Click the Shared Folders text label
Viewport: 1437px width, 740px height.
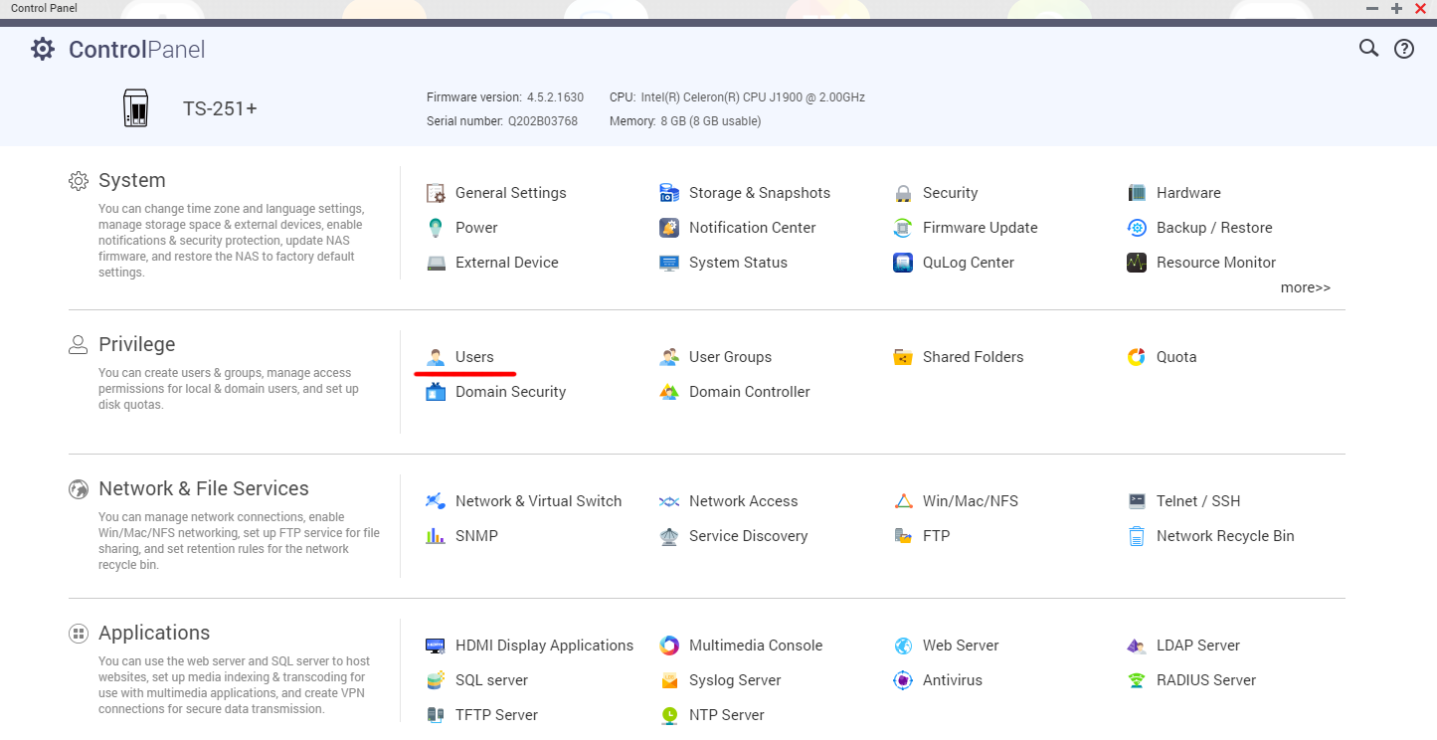pyautogui.click(x=974, y=357)
